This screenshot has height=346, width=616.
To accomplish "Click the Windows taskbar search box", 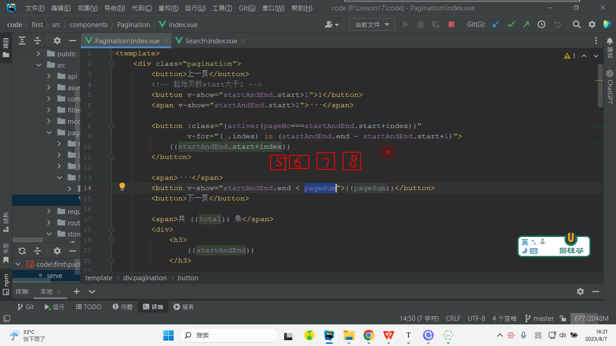I will [x=229, y=335].
